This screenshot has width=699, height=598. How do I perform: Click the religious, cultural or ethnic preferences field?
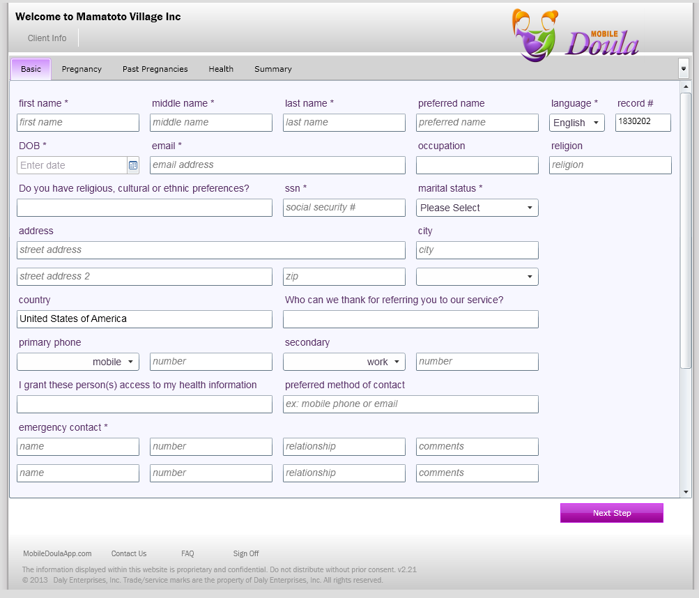pos(144,208)
